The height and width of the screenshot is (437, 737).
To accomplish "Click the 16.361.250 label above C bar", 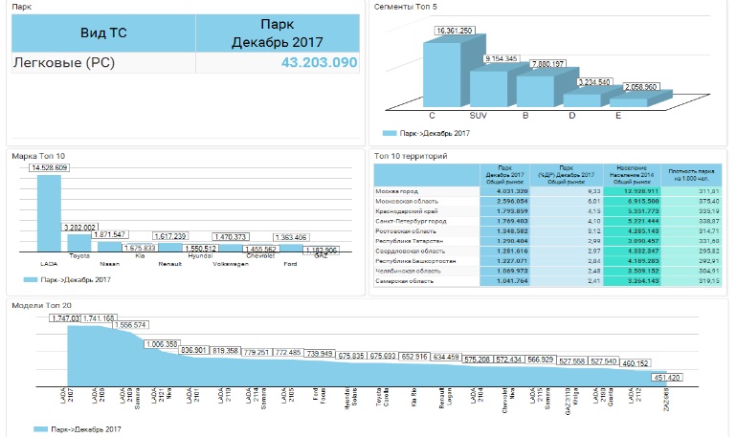I will [x=456, y=32].
